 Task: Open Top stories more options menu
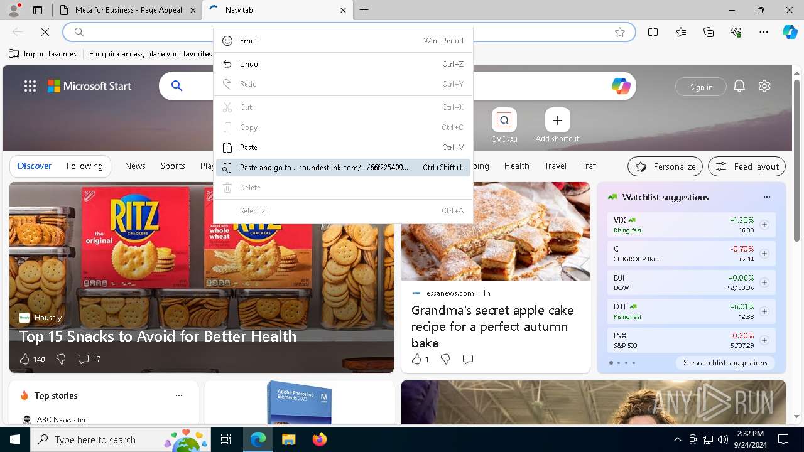[x=179, y=395]
